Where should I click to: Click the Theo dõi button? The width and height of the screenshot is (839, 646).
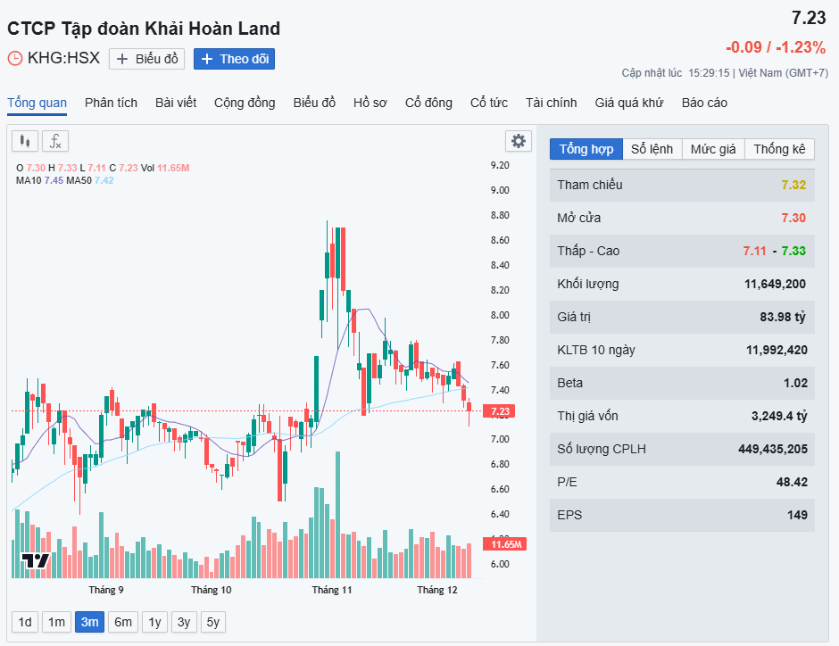click(234, 59)
